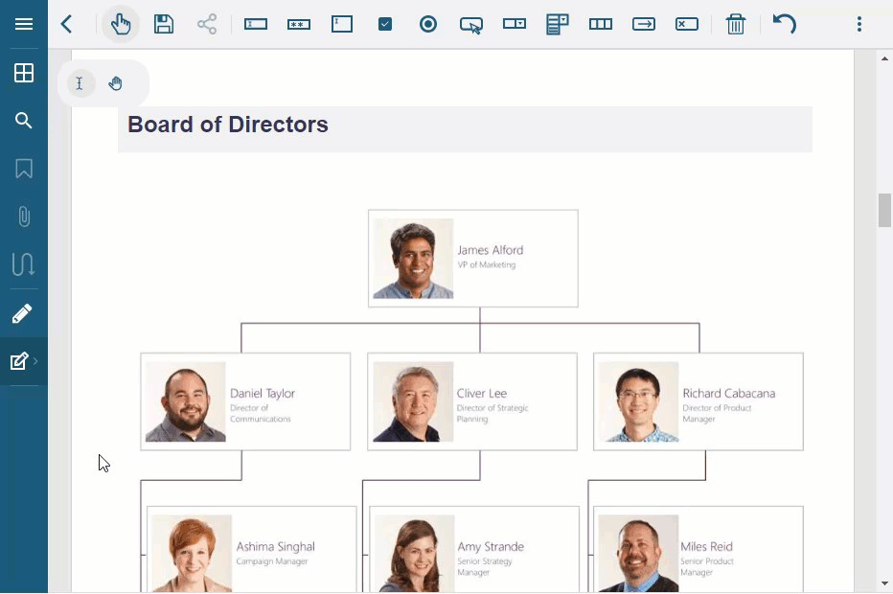Save the document with floppy icon
Viewport: 893px width, 594px height.
[164, 24]
